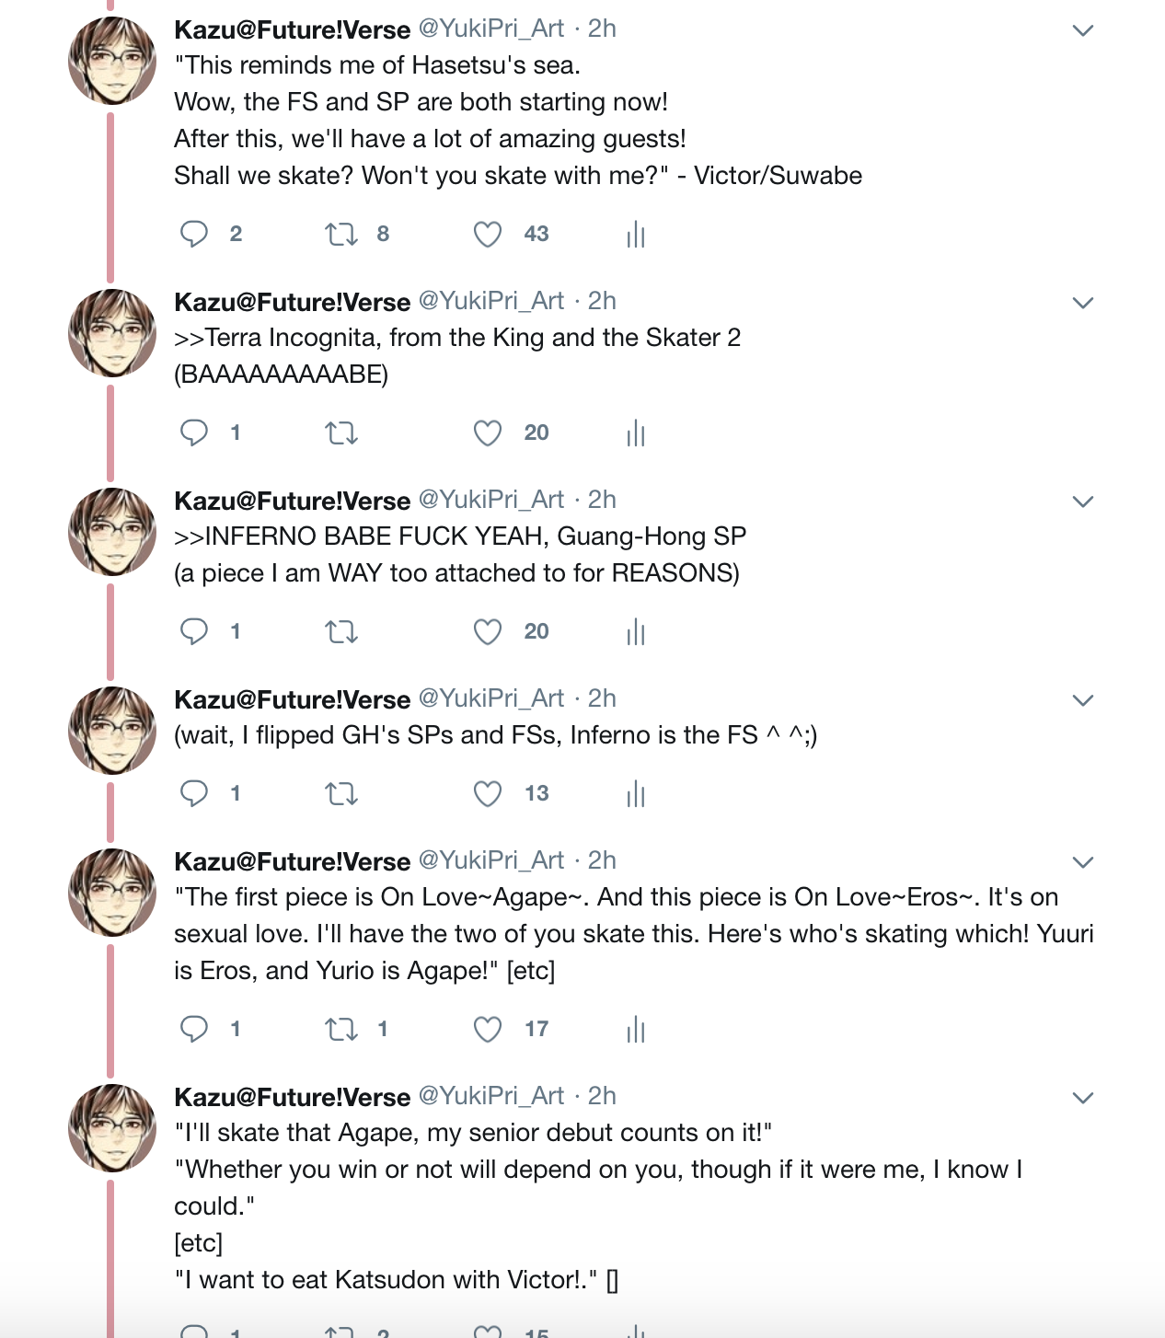Like the 'flipped GH's SPs' tweet

488,793
